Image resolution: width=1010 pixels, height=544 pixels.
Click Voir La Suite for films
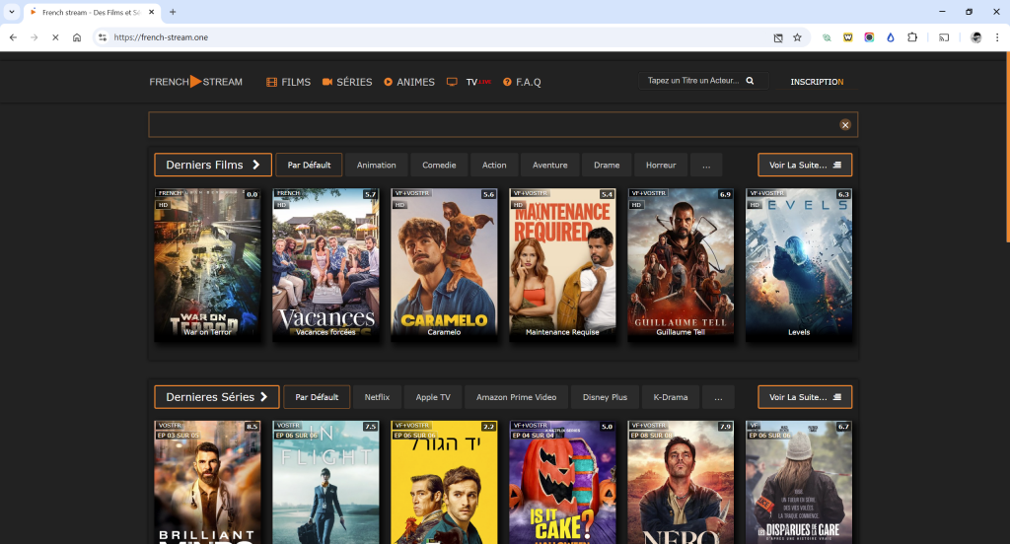pos(804,165)
